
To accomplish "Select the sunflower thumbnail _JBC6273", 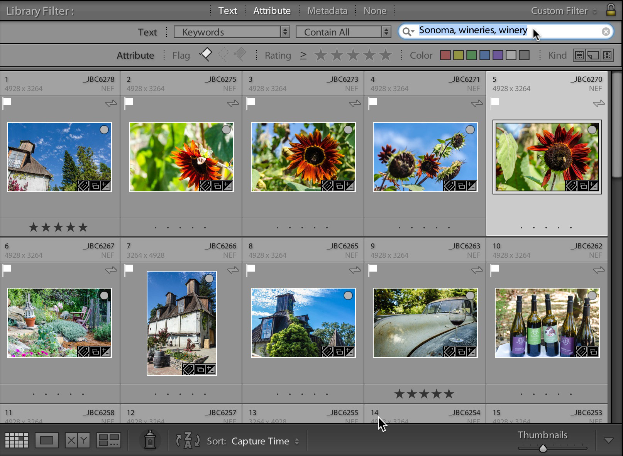I will click(303, 157).
